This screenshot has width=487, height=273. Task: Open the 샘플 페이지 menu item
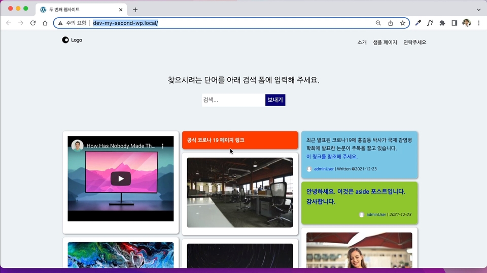(385, 42)
